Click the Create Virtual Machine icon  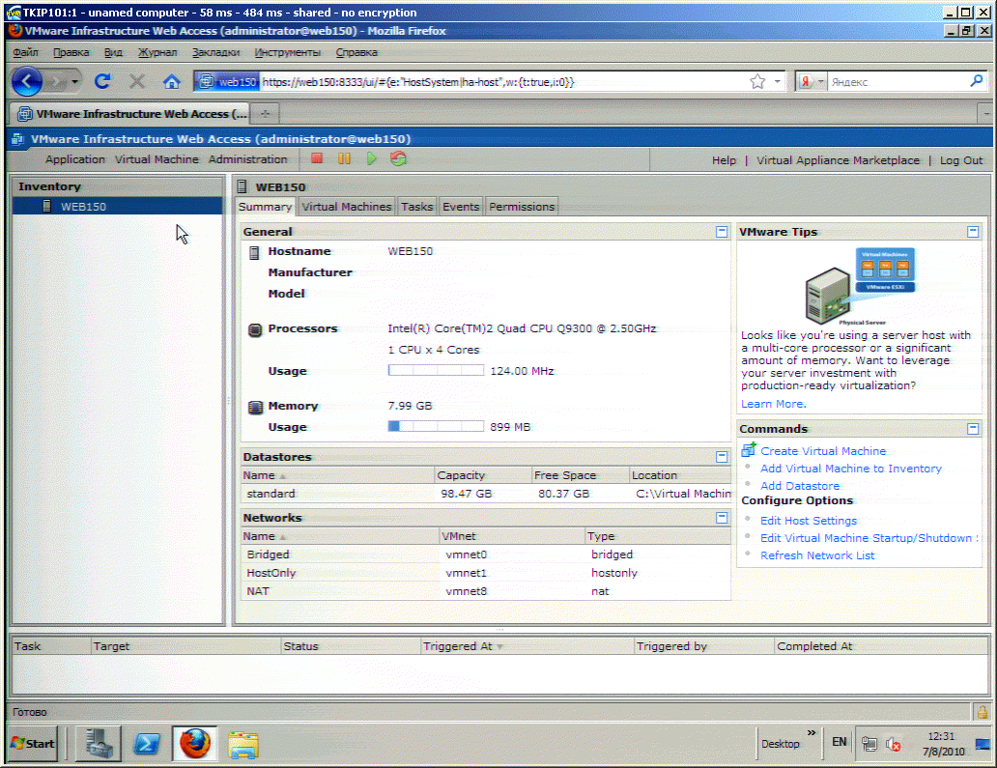pyautogui.click(x=749, y=450)
